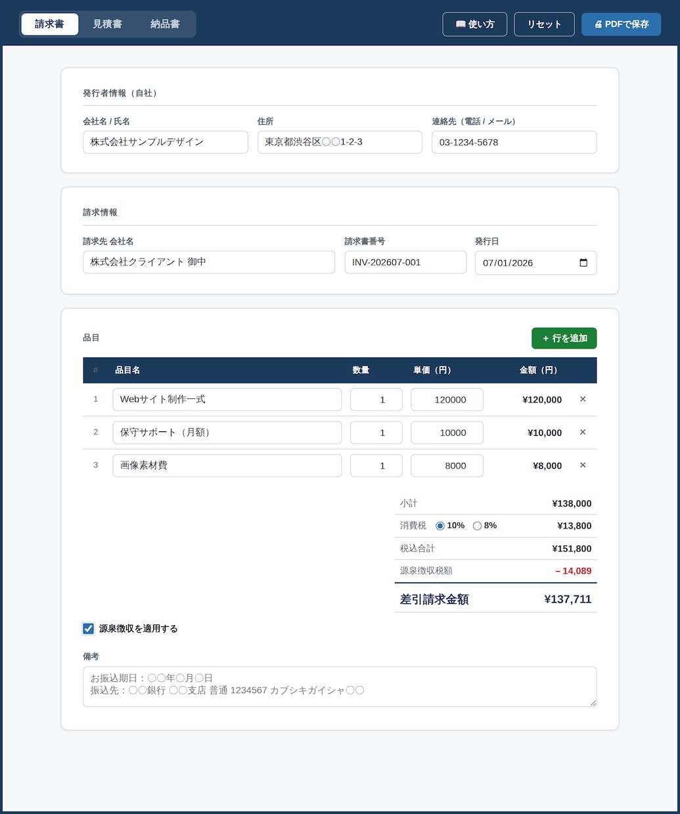Open the 使い方 guide button
The height and width of the screenshot is (814, 680).
pyautogui.click(x=474, y=24)
